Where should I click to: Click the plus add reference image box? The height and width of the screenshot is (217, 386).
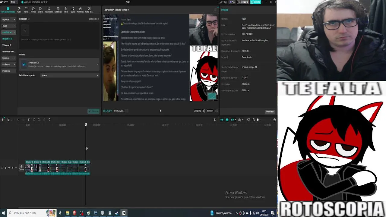(x=25, y=30)
